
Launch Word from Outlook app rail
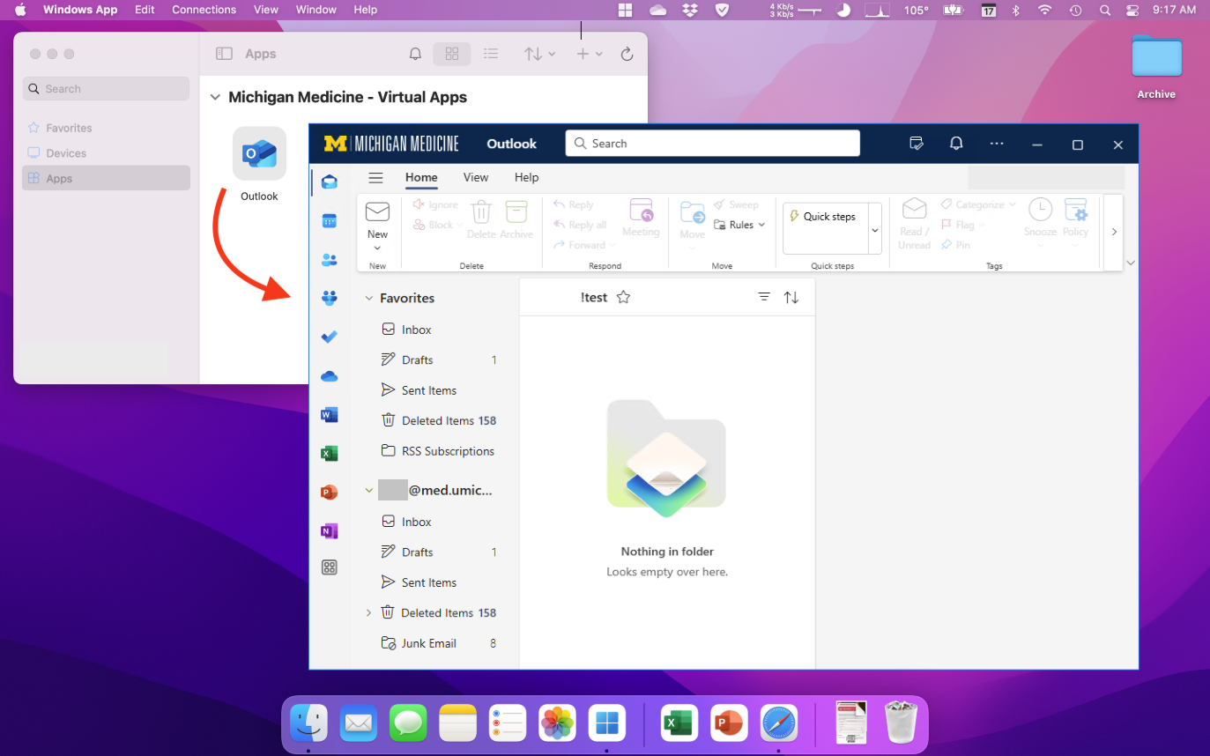pos(330,415)
